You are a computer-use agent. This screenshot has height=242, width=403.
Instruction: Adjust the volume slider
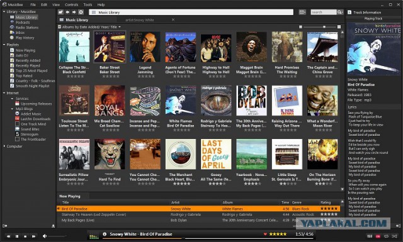[57, 236]
